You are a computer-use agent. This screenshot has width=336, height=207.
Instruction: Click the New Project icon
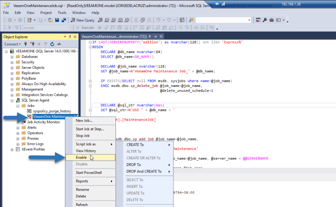29,20
